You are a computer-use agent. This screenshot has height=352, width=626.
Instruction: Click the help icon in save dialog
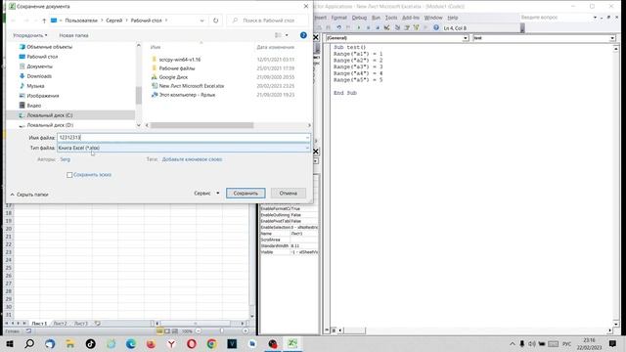pos(303,35)
